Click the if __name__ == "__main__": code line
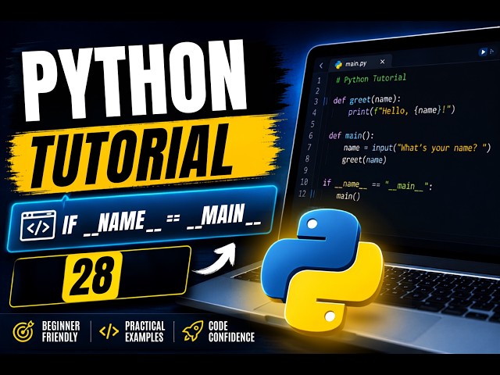 pos(377,184)
